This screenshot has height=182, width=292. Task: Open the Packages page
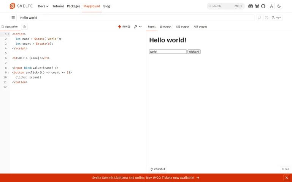click(73, 6)
